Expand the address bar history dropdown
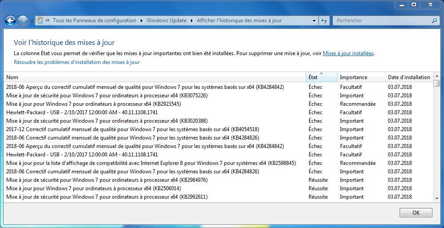This screenshot has width=444, height=228. [x=314, y=21]
